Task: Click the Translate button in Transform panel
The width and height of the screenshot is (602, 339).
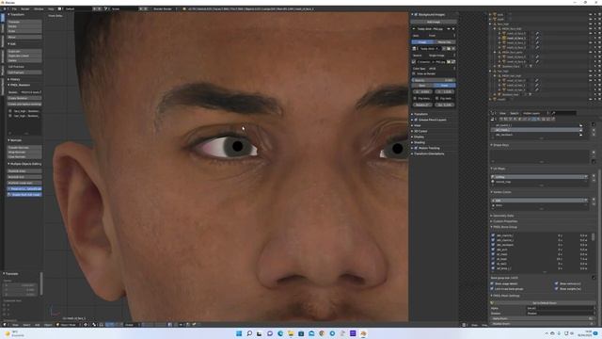Action: click(24, 22)
